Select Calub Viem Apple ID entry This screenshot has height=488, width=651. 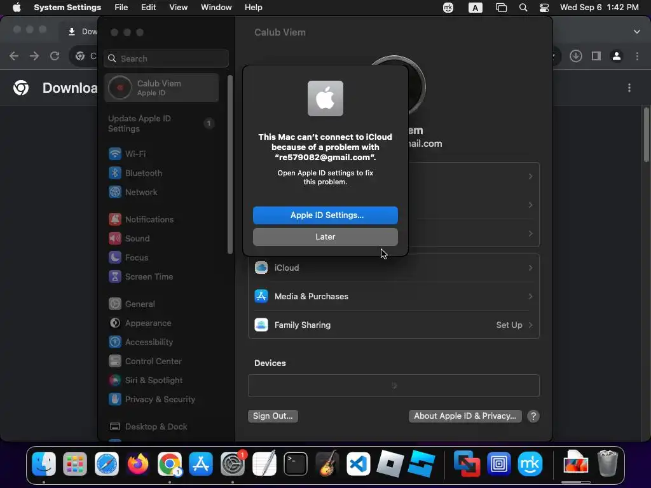[162, 88]
